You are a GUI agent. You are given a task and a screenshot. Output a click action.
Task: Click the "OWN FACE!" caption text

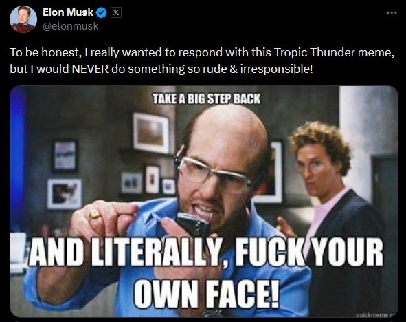click(206, 293)
